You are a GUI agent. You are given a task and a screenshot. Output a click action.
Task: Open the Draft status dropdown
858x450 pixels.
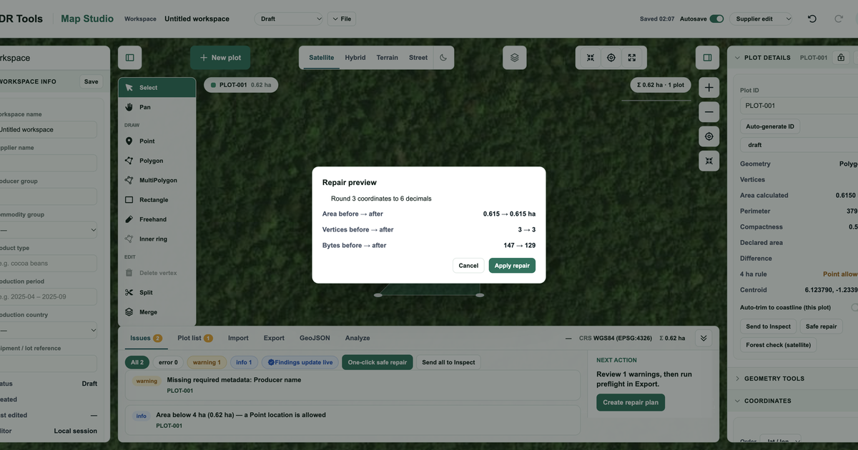(x=289, y=19)
